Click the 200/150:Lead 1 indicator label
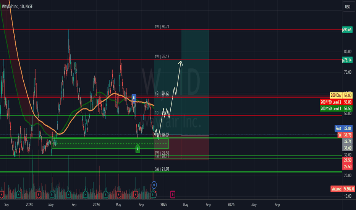 (336, 108)
